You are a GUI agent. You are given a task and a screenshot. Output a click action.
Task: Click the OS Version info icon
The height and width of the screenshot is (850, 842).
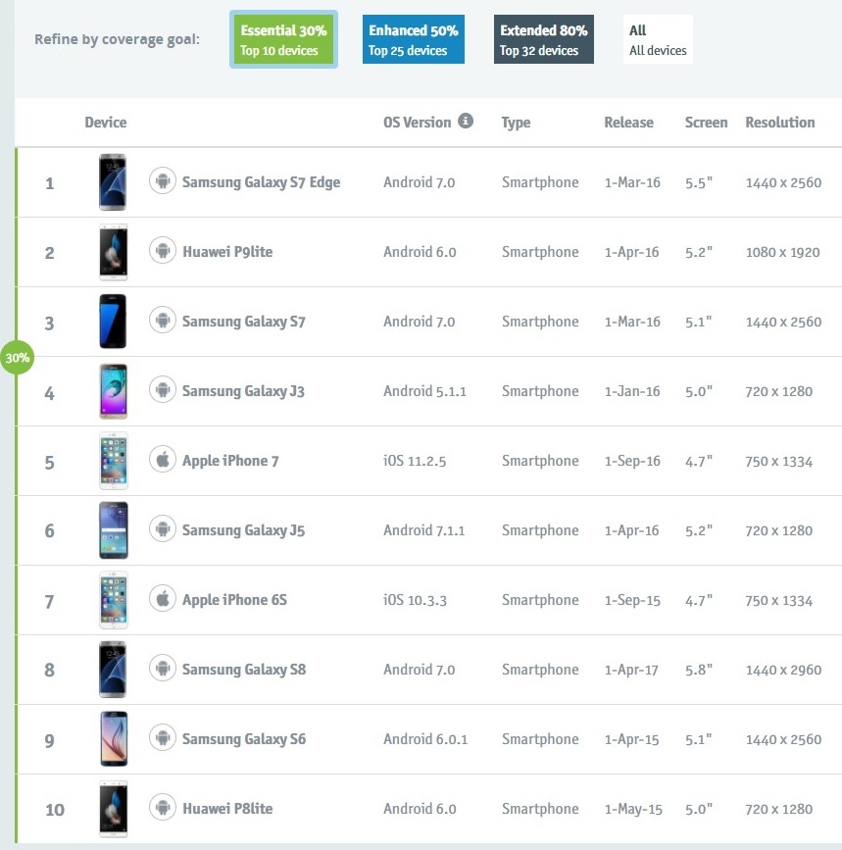[x=465, y=121]
